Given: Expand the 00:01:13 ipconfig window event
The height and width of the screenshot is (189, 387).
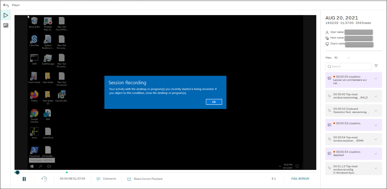Looking at the screenshot, I should [x=376, y=168].
